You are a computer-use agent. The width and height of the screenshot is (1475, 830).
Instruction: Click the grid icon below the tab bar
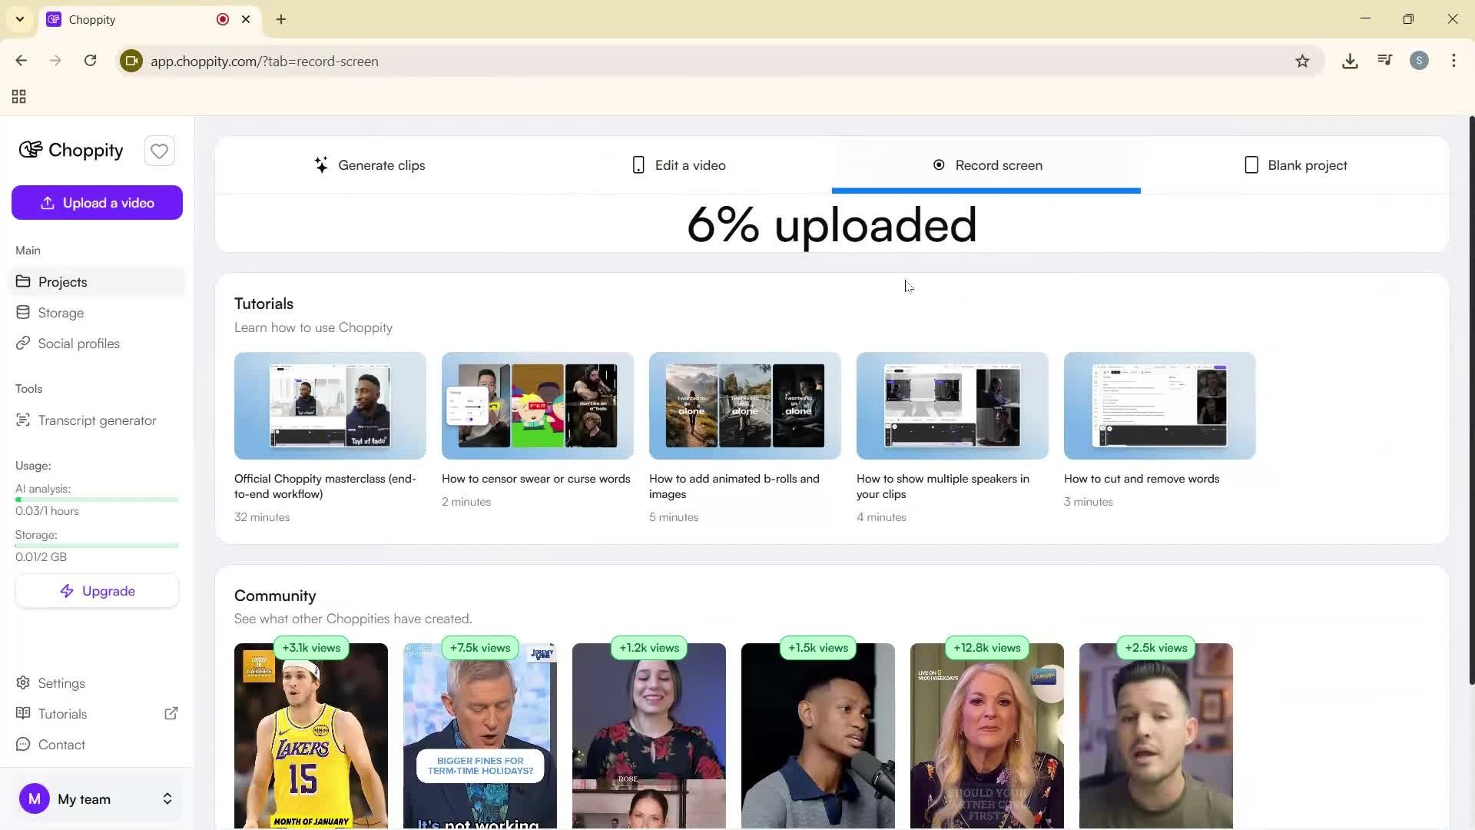coord(18,96)
